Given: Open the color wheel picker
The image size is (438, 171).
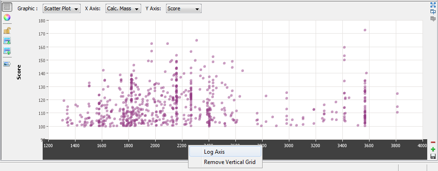Looking at the screenshot, I should (7, 18).
